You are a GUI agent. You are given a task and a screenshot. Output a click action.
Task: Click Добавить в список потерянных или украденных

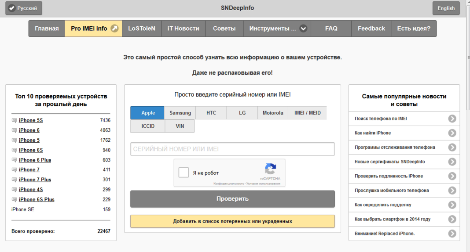(x=232, y=221)
